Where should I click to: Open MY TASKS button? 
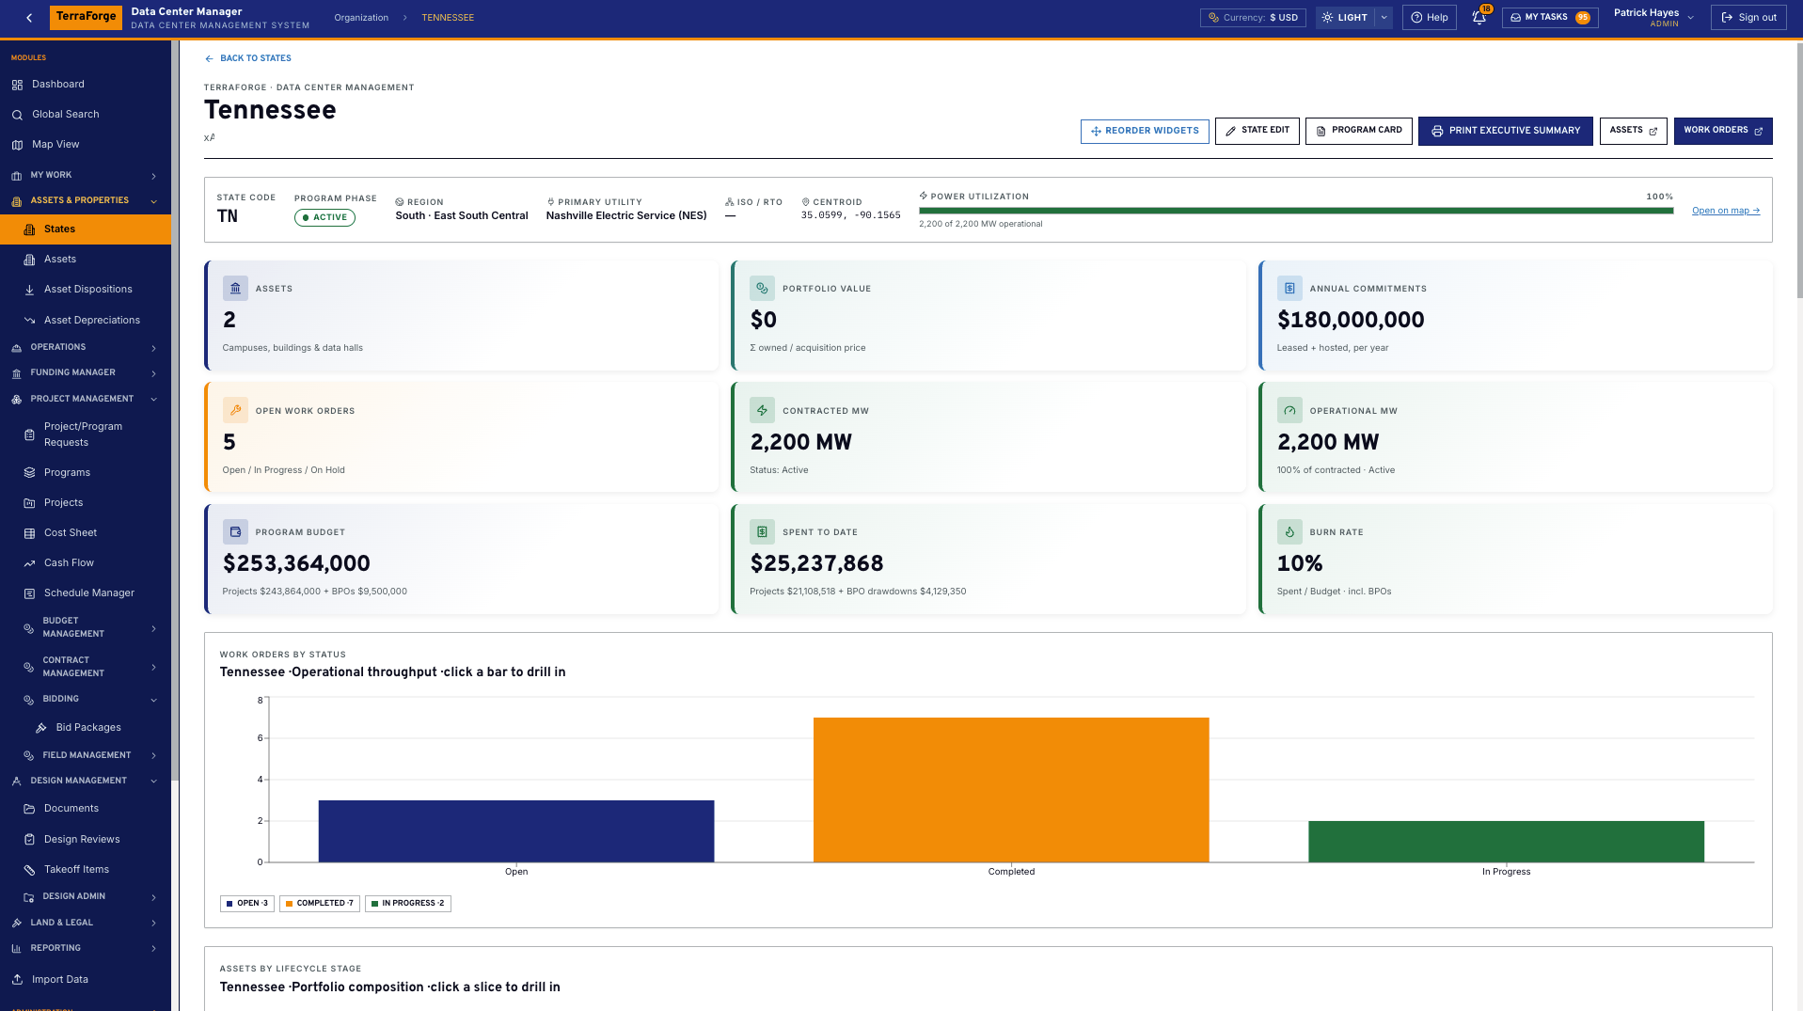point(1549,17)
